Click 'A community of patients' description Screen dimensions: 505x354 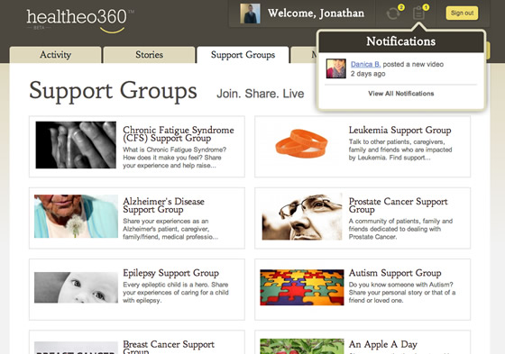coord(400,229)
